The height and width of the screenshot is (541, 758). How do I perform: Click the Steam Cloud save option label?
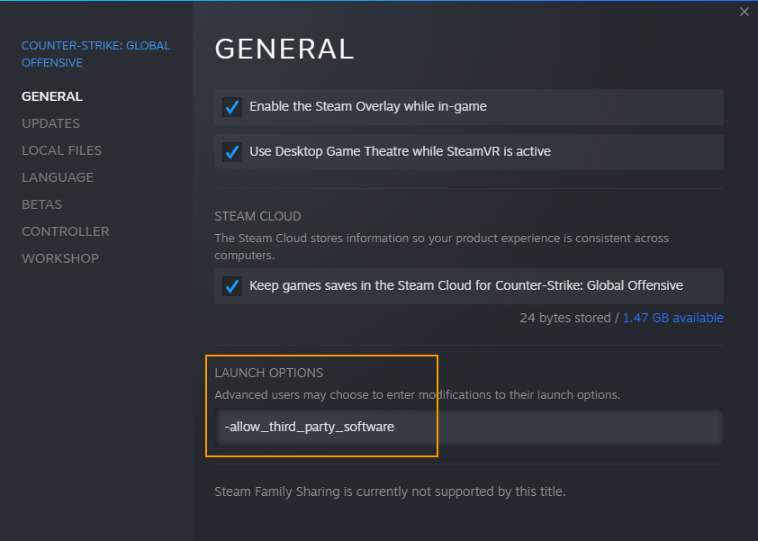click(x=466, y=285)
